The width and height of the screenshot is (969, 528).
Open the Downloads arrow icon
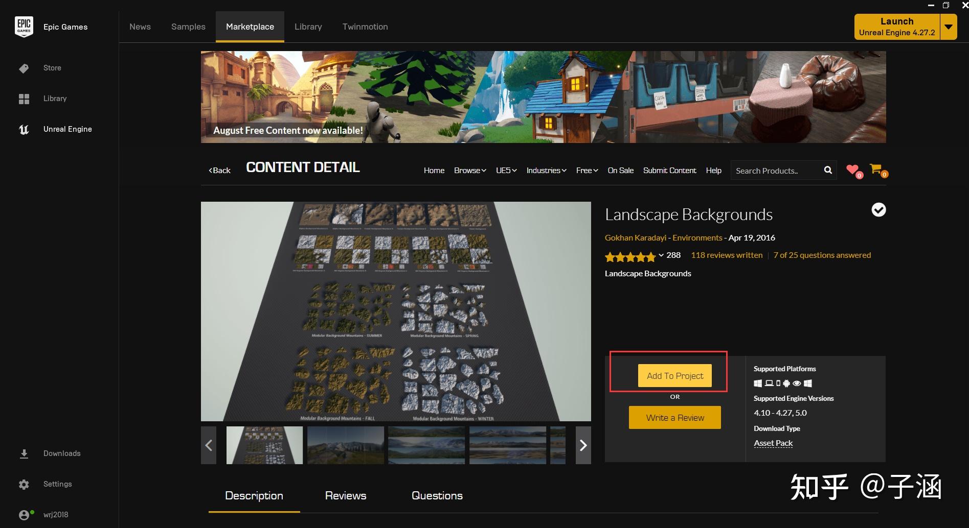[x=24, y=453]
